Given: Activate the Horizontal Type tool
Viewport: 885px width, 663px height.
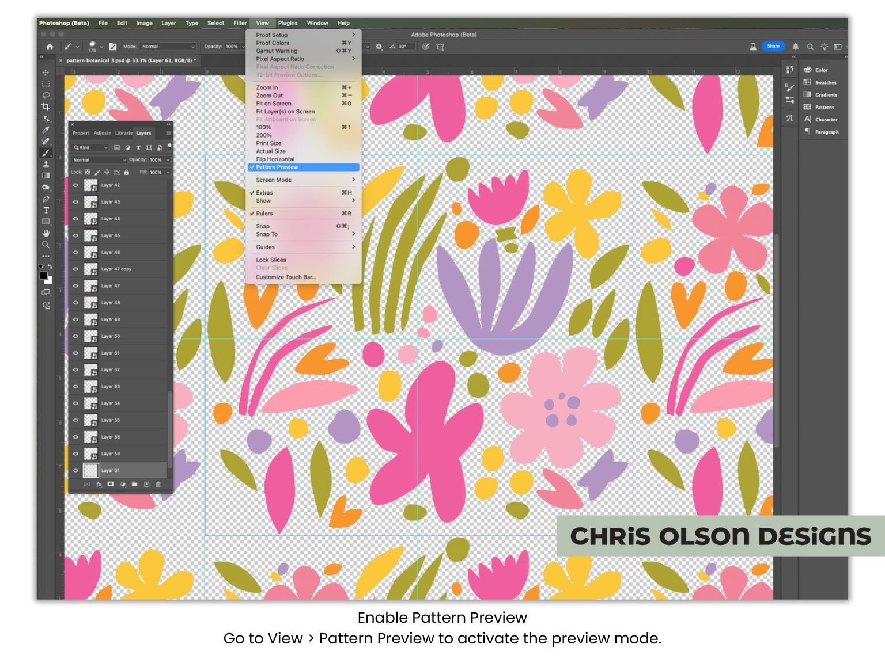Looking at the screenshot, I should (x=45, y=211).
